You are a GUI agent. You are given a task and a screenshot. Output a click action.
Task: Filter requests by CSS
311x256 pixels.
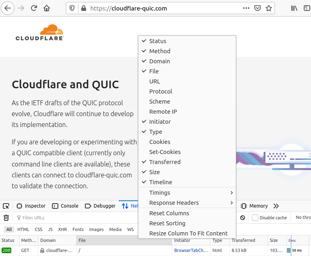click(39, 229)
